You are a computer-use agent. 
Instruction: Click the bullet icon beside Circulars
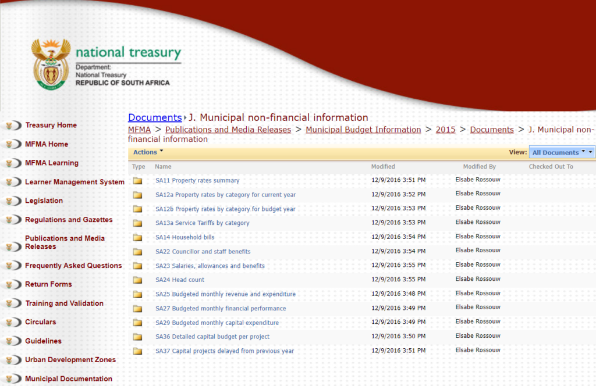point(13,322)
